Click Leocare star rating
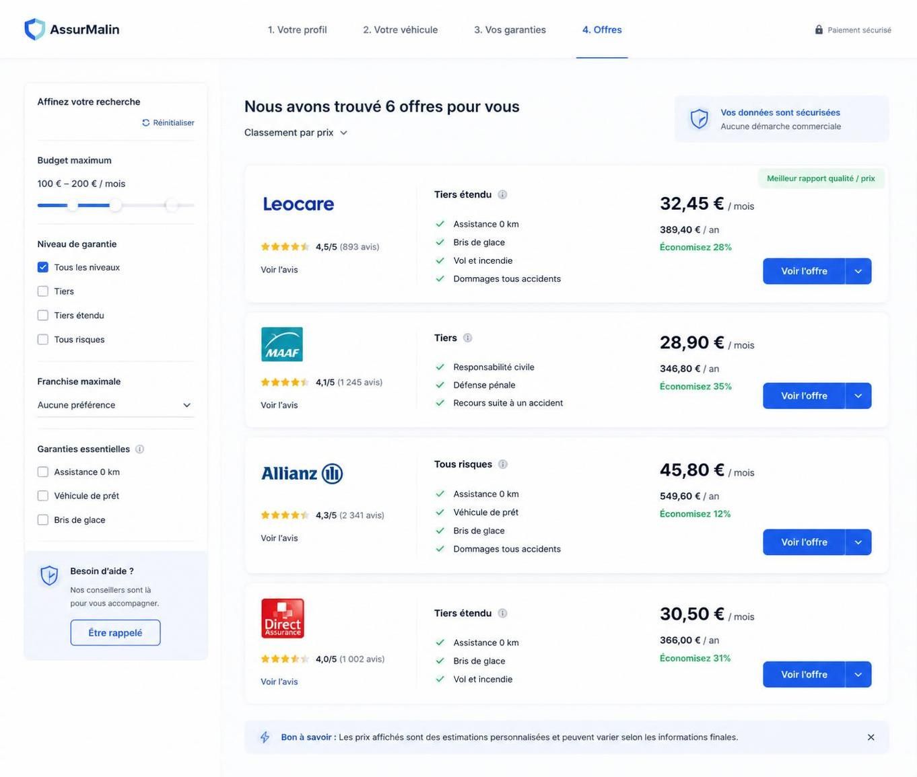The width and height of the screenshot is (917, 777). tap(285, 247)
